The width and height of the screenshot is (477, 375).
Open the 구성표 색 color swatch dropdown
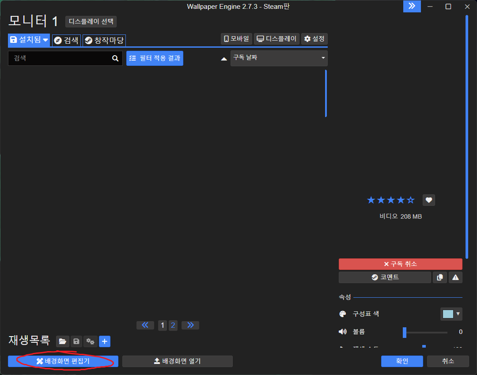point(451,314)
